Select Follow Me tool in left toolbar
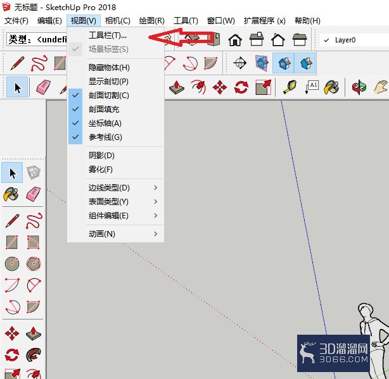The width and height of the screenshot is (389, 379). (x=34, y=355)
